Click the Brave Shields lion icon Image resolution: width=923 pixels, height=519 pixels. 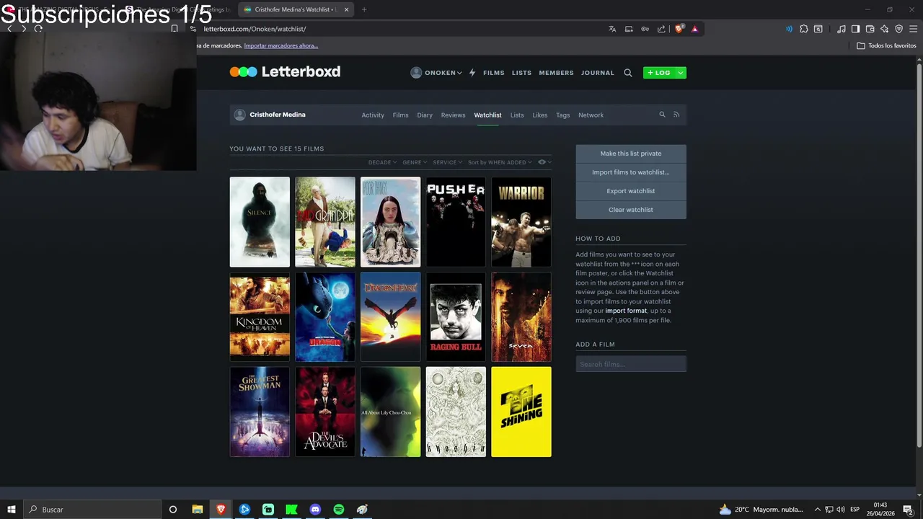[x=679, y=29]
